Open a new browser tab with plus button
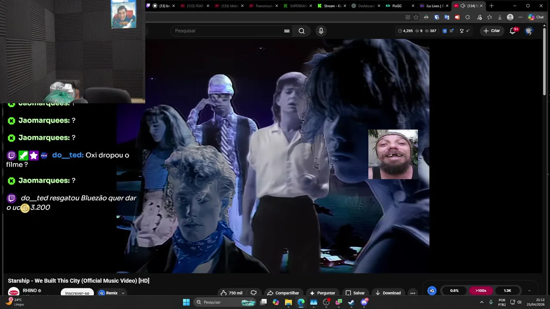This screenshot has width=550, height=309. [x=492, y=6]
